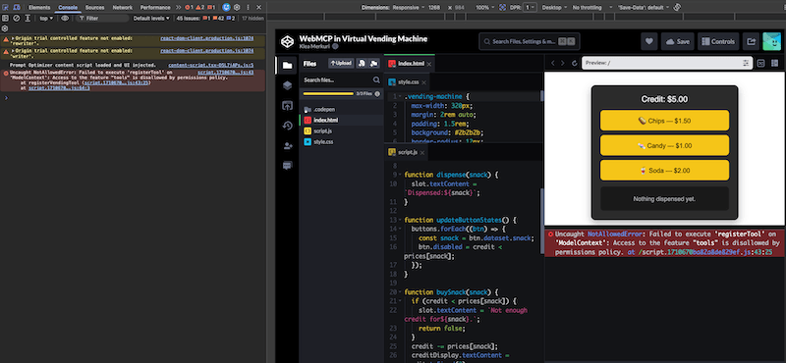Click the Save button
Screen dimensions: 786x363
click(677, 41)
